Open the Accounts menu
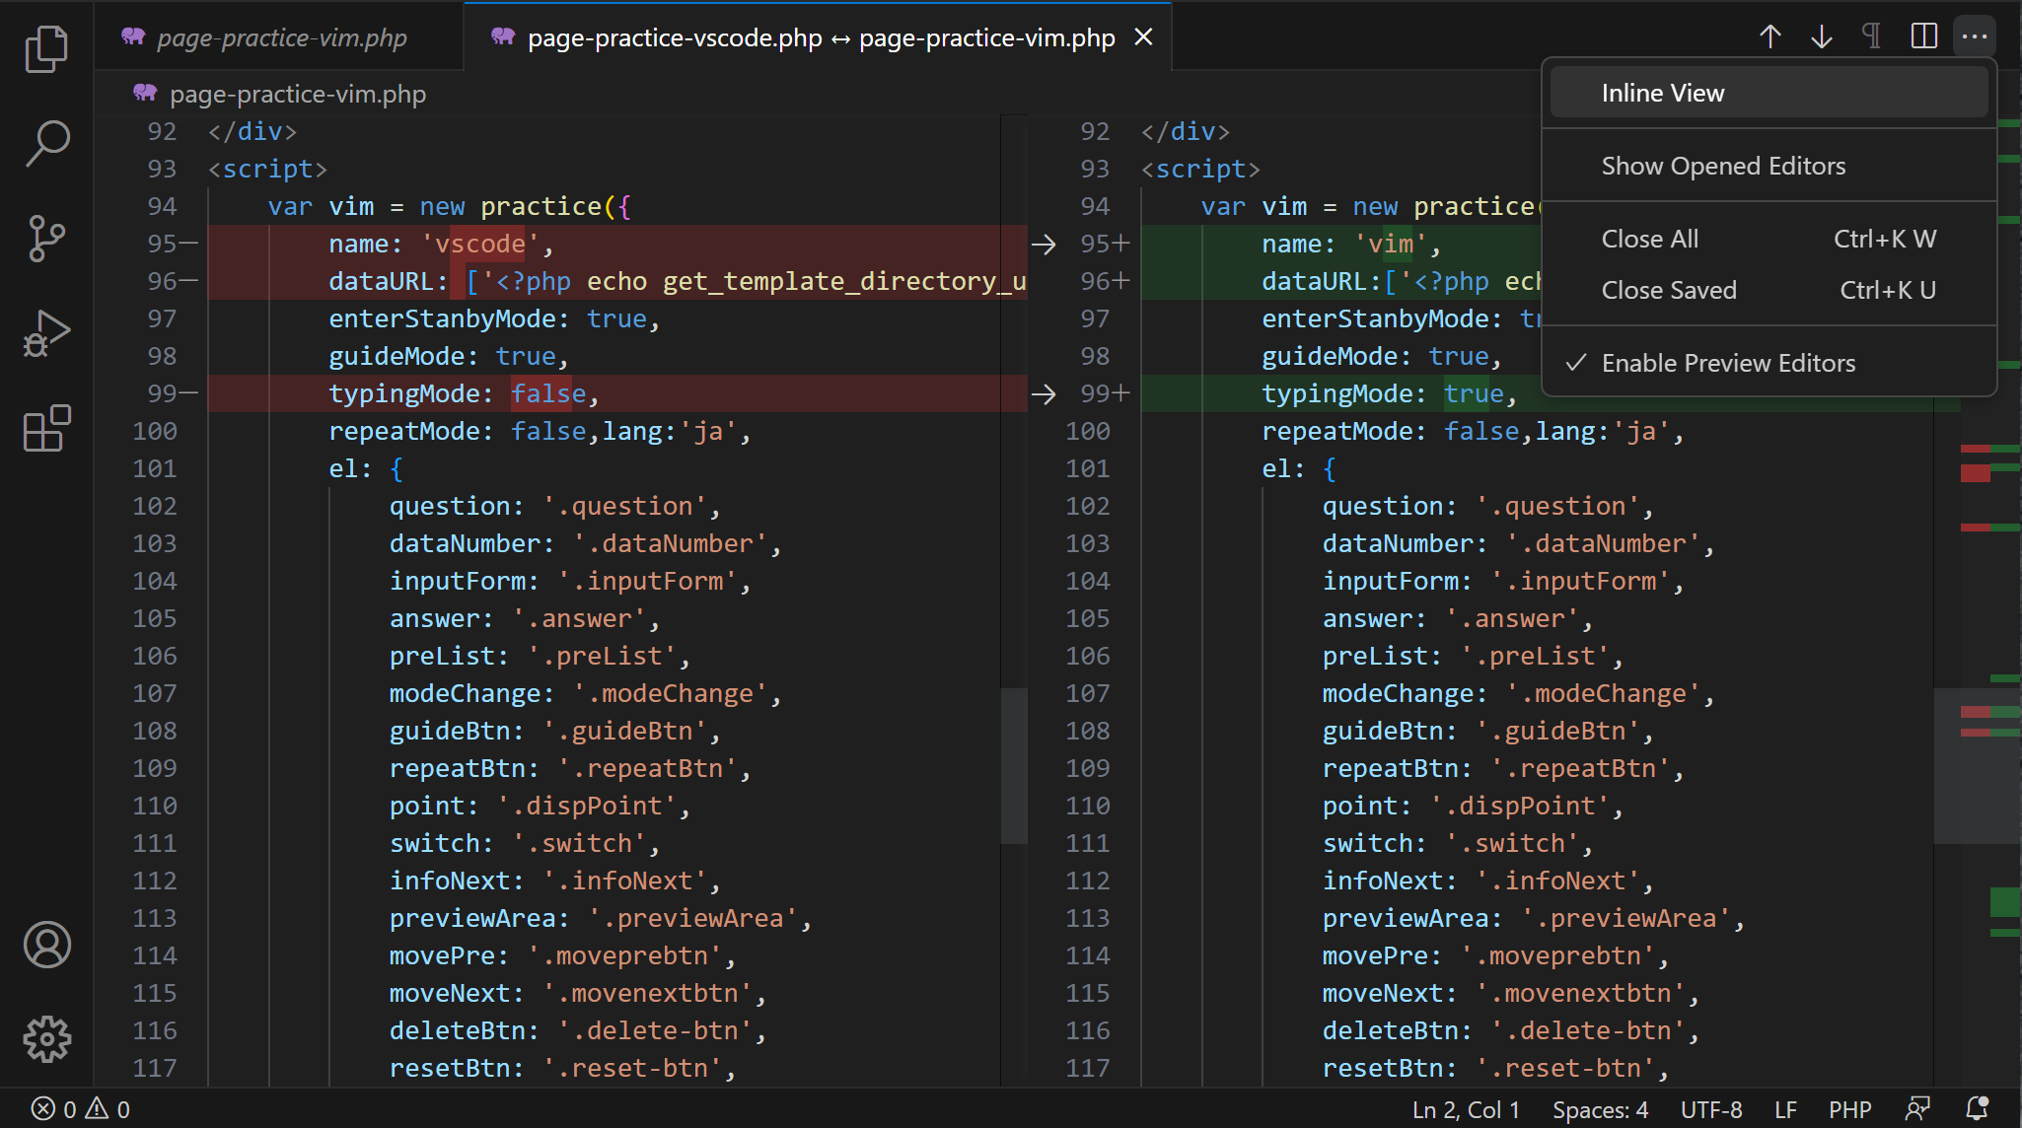The height and width of the screenshot is (1128, 2022). coord(46,945)
